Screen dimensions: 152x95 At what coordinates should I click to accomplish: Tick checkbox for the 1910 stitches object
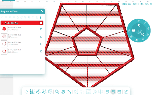tap(41, 29)
